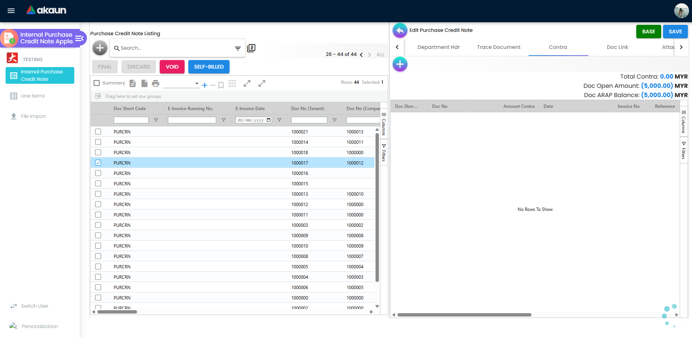The width and height of the screenshot is (692, 338).
Task: Add a new contra entry with plus button
Action: coord(400,64)
